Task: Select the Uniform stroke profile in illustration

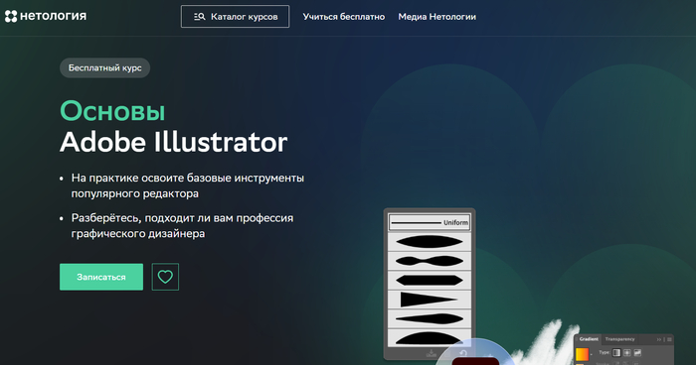Action: [x=430, y=223]
